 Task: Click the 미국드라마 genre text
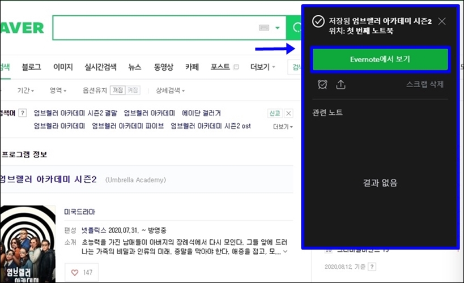[80, 212]
